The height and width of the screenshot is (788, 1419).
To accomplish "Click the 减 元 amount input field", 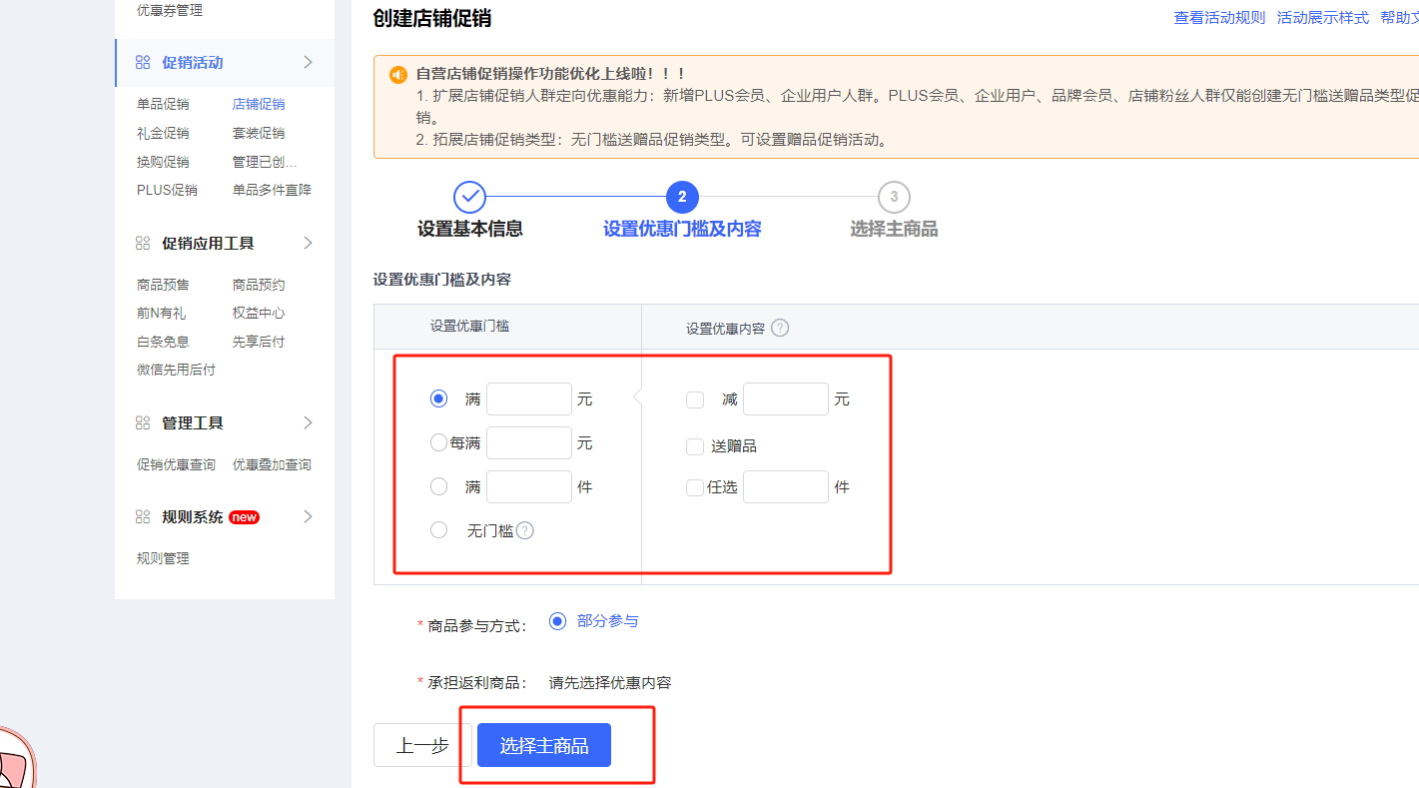I will [x=786, y=399].
